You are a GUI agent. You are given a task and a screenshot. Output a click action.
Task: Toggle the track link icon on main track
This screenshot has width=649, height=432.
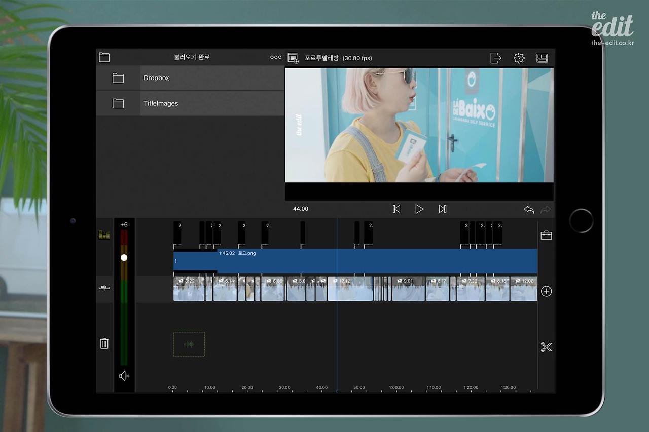tap(104, 288)
